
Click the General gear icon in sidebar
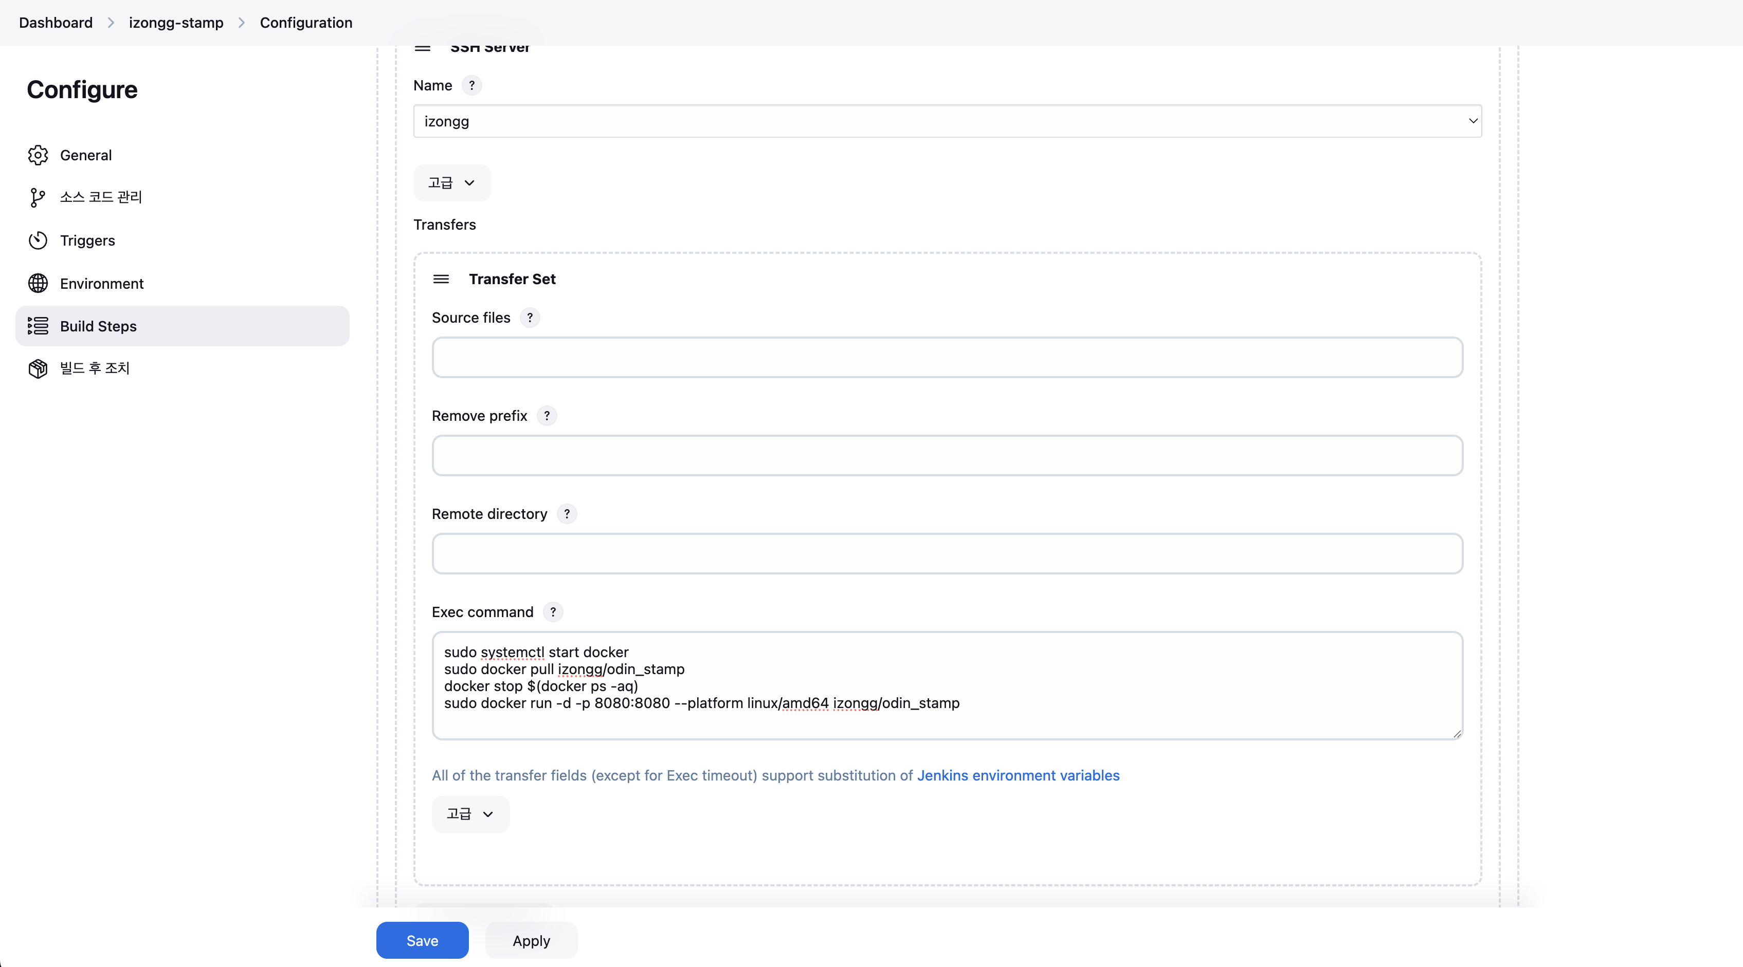pyautogui.click(x=38, y=155)
